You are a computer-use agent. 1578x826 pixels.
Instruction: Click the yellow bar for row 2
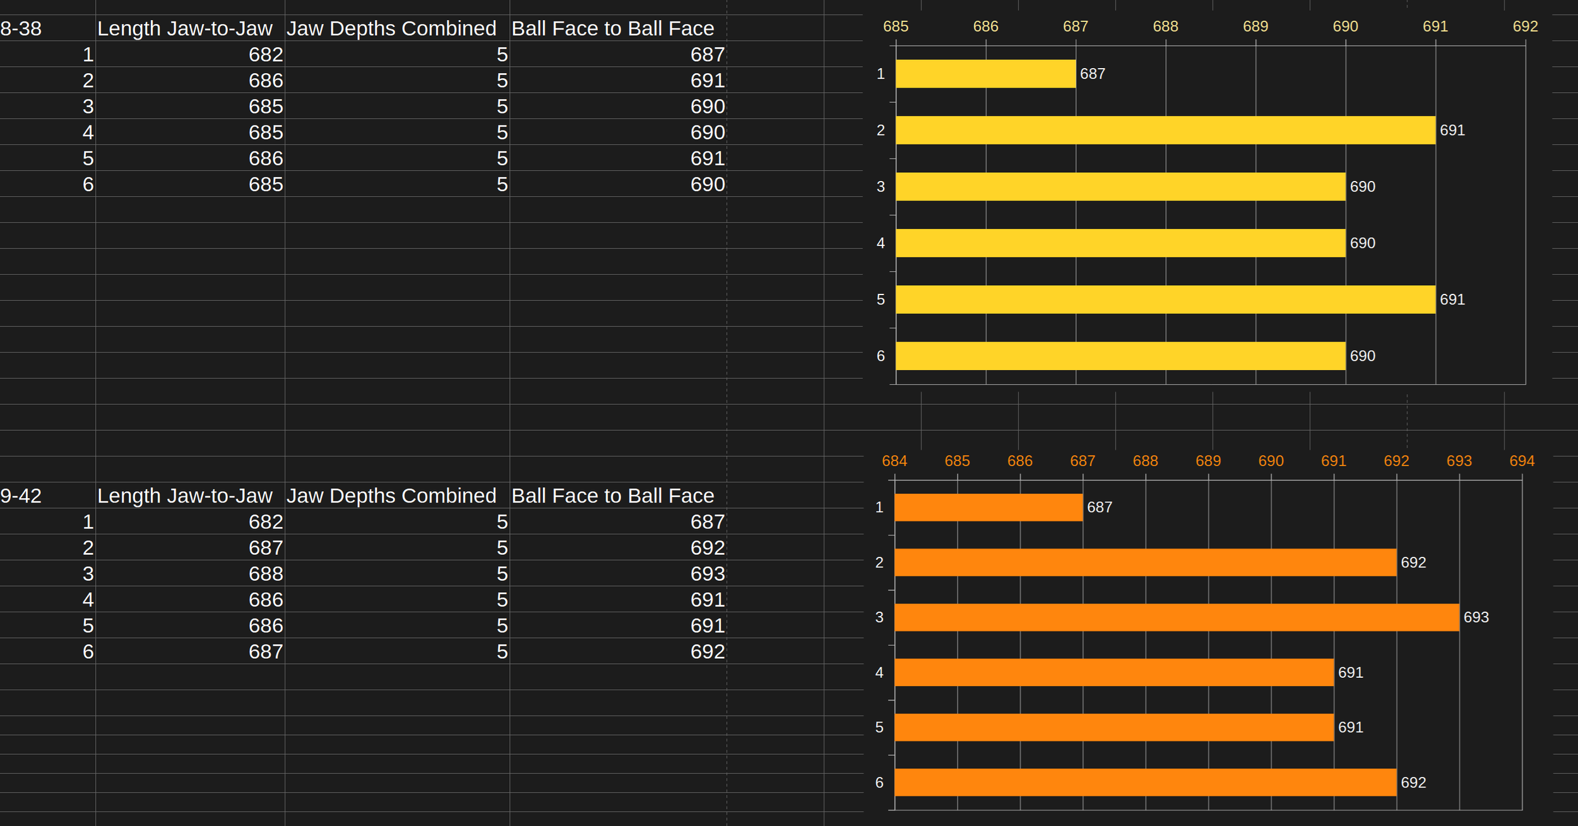1165,130
